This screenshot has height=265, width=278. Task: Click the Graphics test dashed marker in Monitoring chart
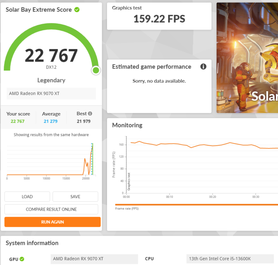pos(126,165)
